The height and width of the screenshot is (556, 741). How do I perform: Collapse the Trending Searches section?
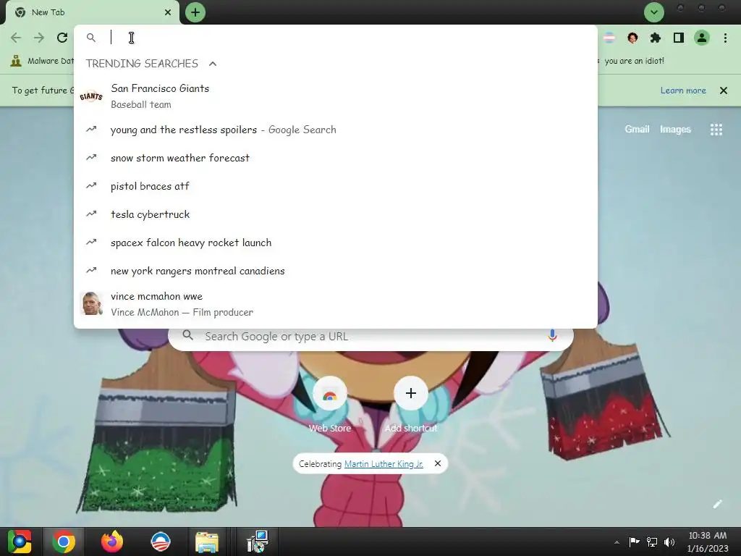coord(213,64)
